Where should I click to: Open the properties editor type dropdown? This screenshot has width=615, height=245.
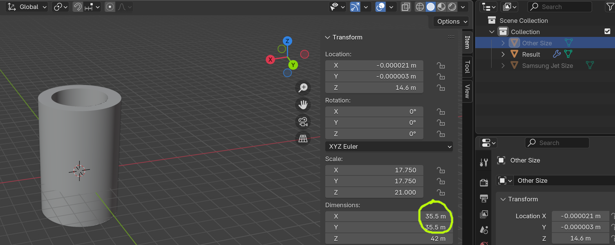(488, 143)
